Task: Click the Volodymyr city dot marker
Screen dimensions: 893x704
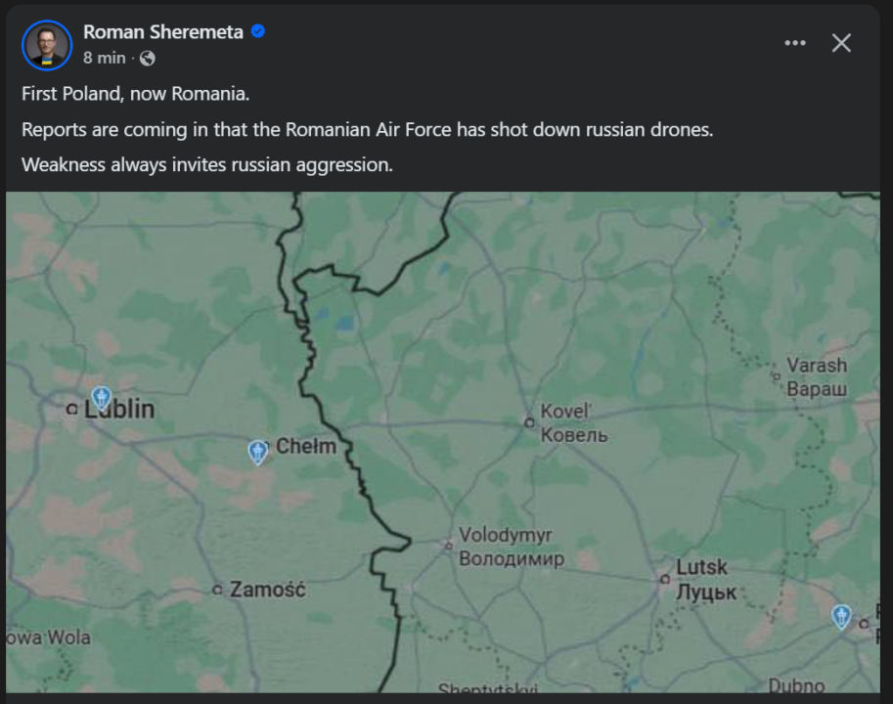Action: tap(448, 546)
